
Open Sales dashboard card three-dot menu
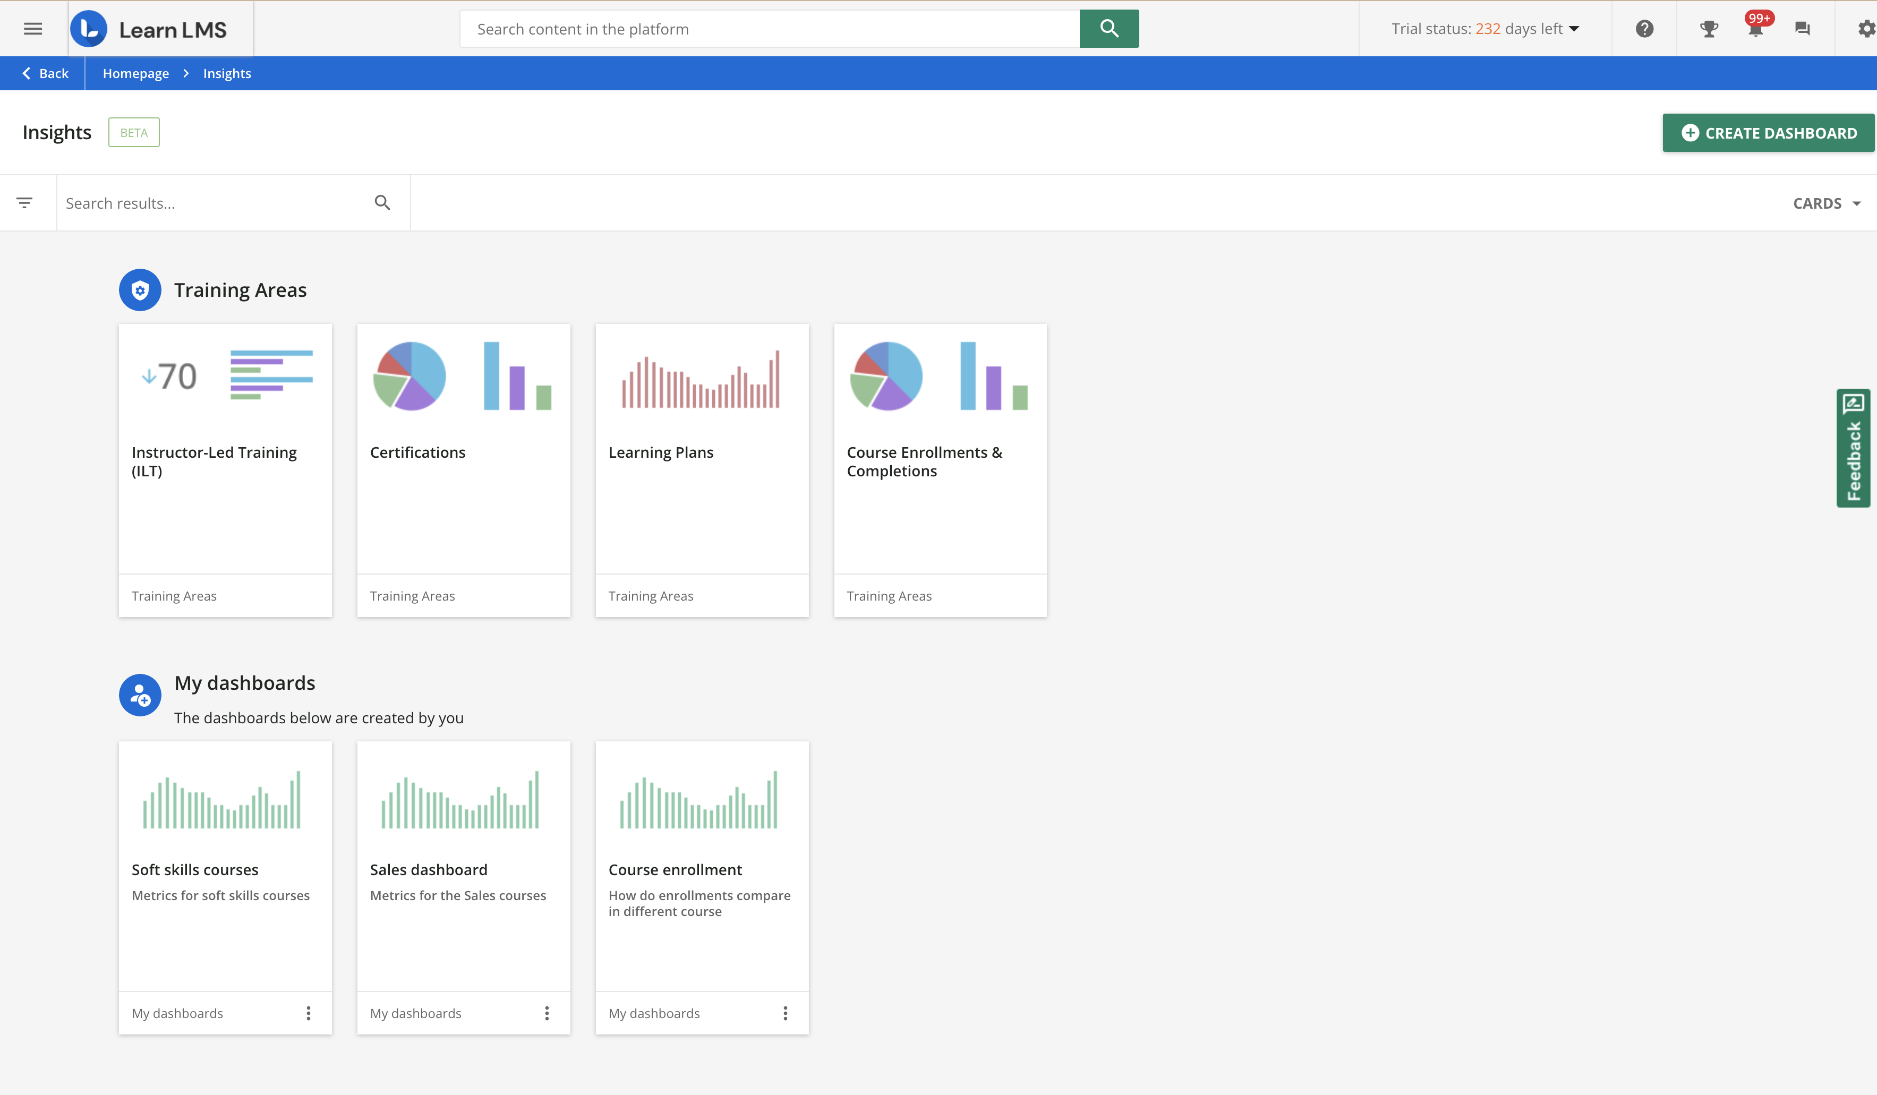[x=547, y=1013]
